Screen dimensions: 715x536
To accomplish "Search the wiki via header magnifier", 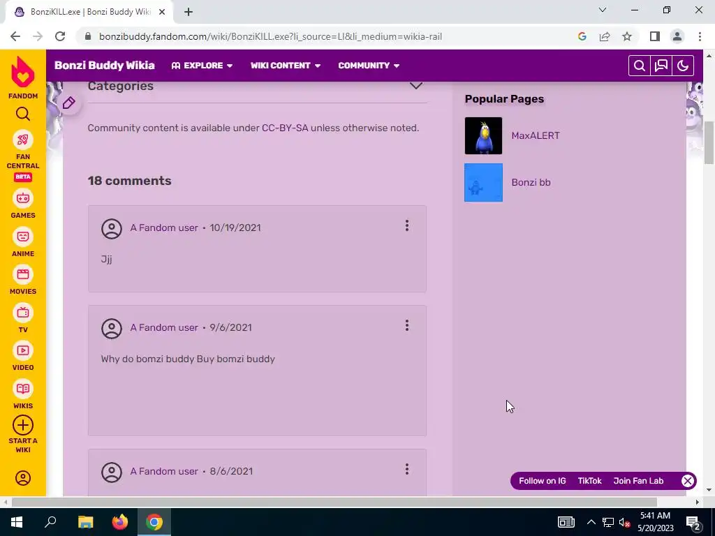I will tap(640, 66).
